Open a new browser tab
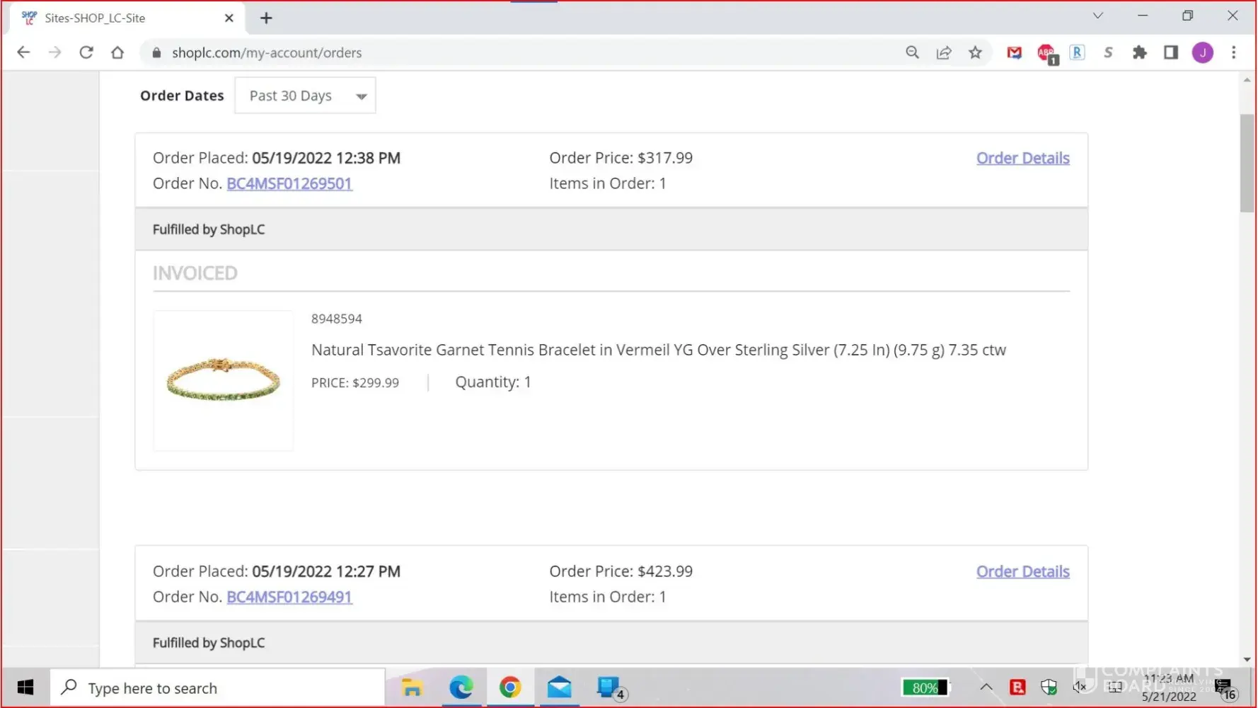 click(266, 18)
